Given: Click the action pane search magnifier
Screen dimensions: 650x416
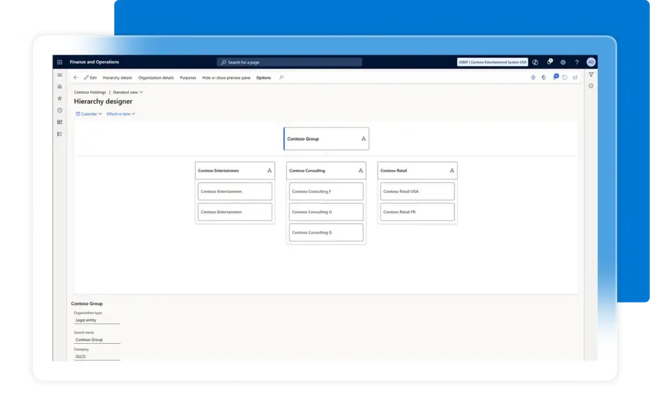Looking at the screenshot, I should pos(281,77).
